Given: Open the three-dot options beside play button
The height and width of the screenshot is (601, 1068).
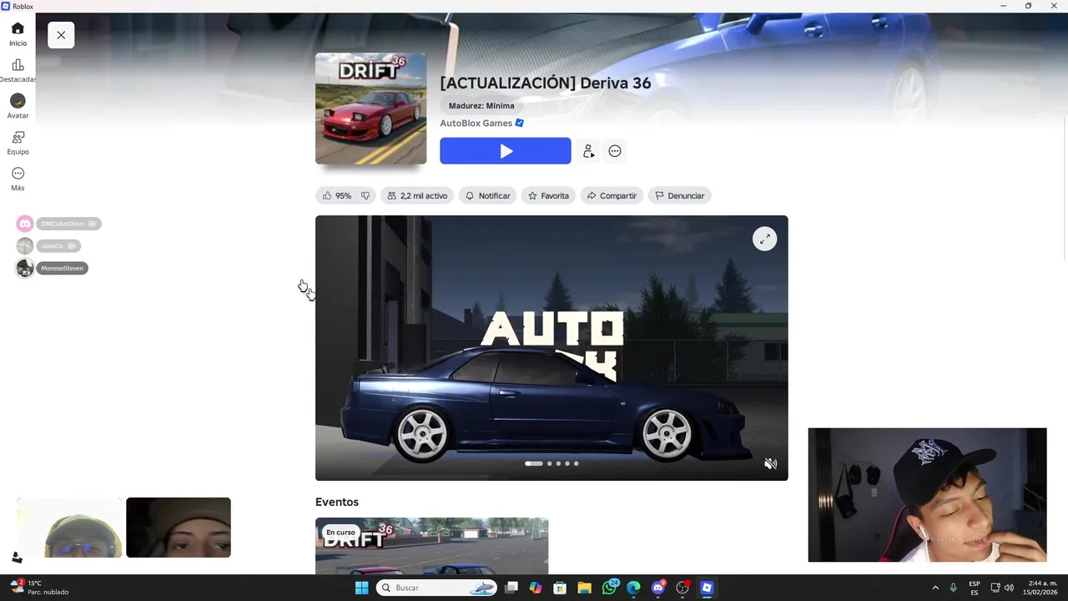Looking at the screenshot, I should (615, 151).
